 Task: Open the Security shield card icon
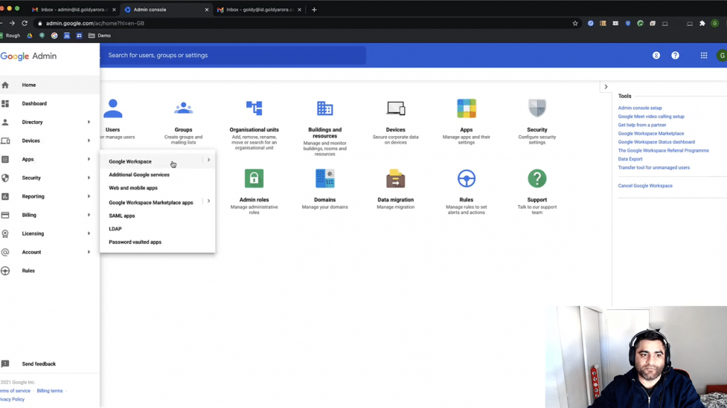point(537,109)
